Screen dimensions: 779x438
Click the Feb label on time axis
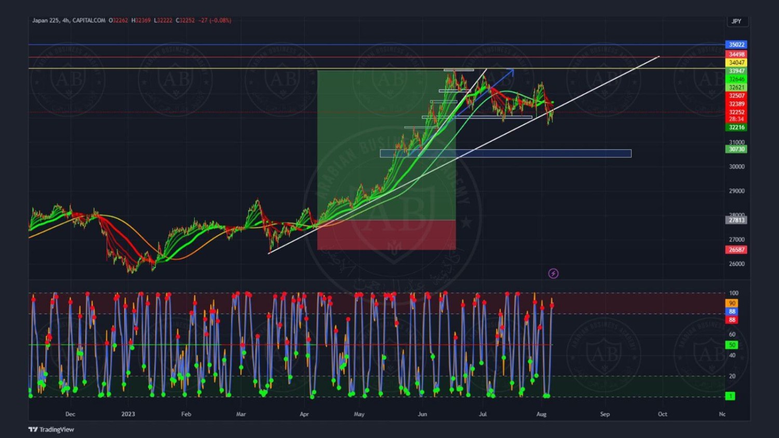click(186, 414)
